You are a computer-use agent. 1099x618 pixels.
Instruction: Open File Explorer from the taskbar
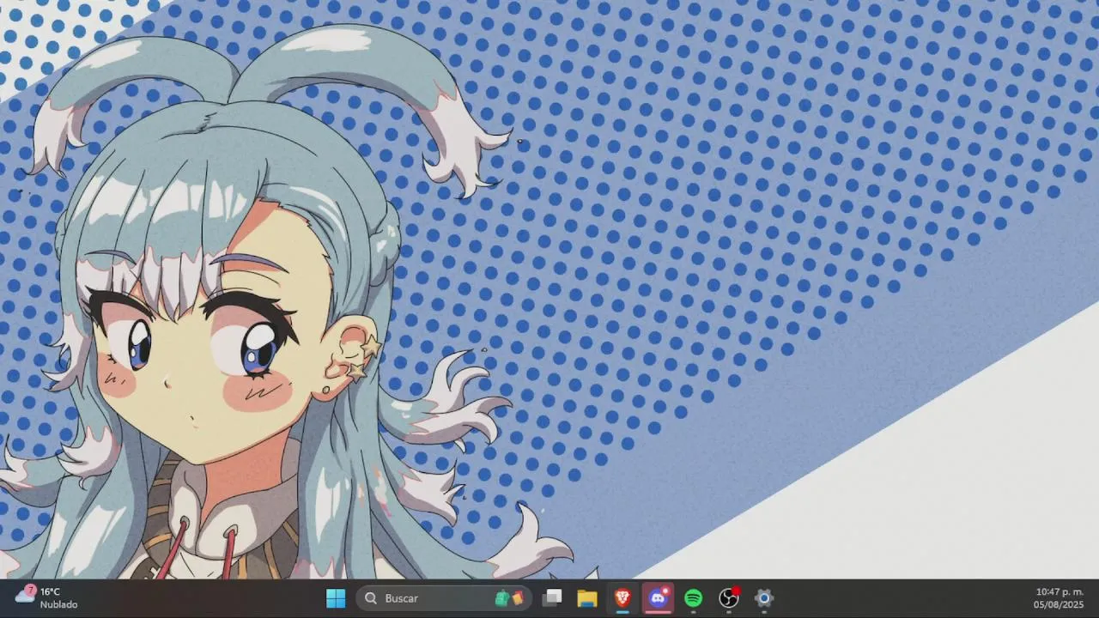(x=587, y=598)
